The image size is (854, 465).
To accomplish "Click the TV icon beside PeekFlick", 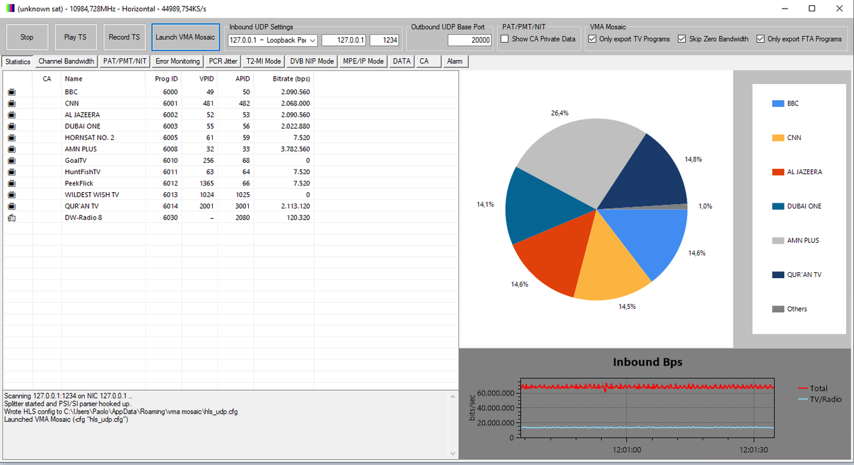I will point(11,183).
